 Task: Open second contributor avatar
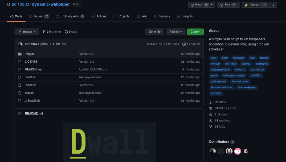tap(221, 151)
